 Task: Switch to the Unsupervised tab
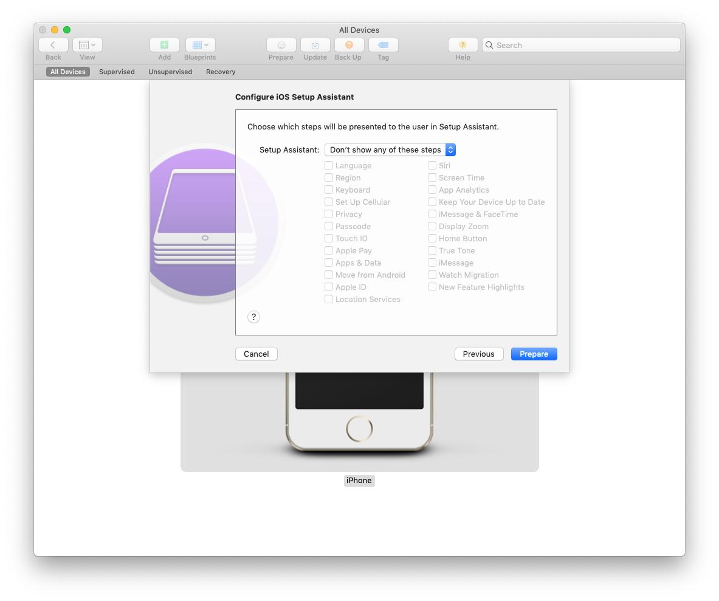(x=170, y=72)
